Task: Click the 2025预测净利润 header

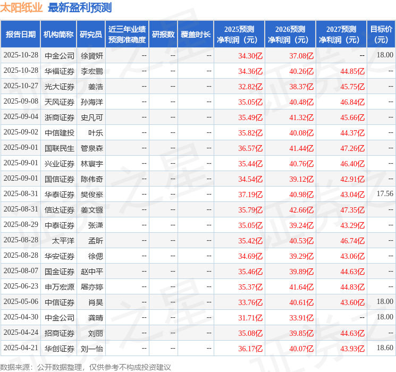Action: click(x=239, y=35)
